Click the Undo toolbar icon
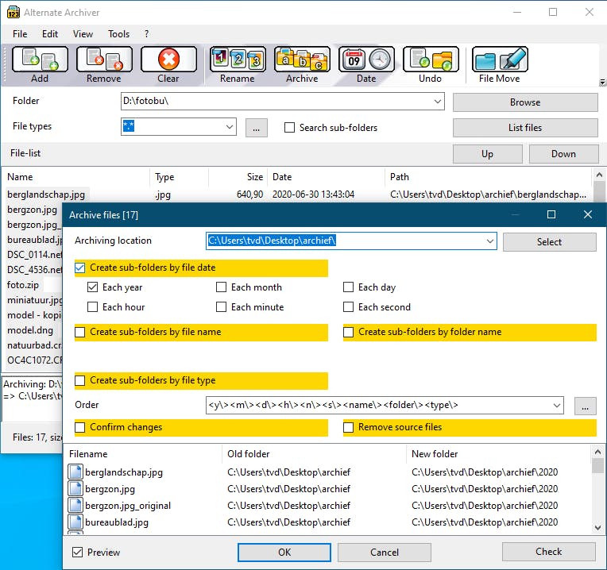This screenshot has width=607, height=570. (x=431, y=60)
